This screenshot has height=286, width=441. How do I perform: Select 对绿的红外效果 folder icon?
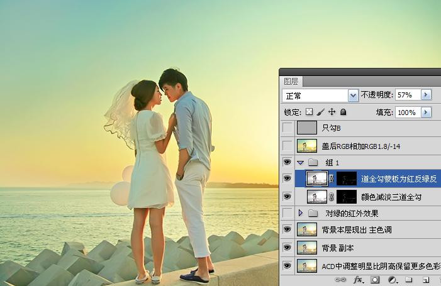coord(313,213)
